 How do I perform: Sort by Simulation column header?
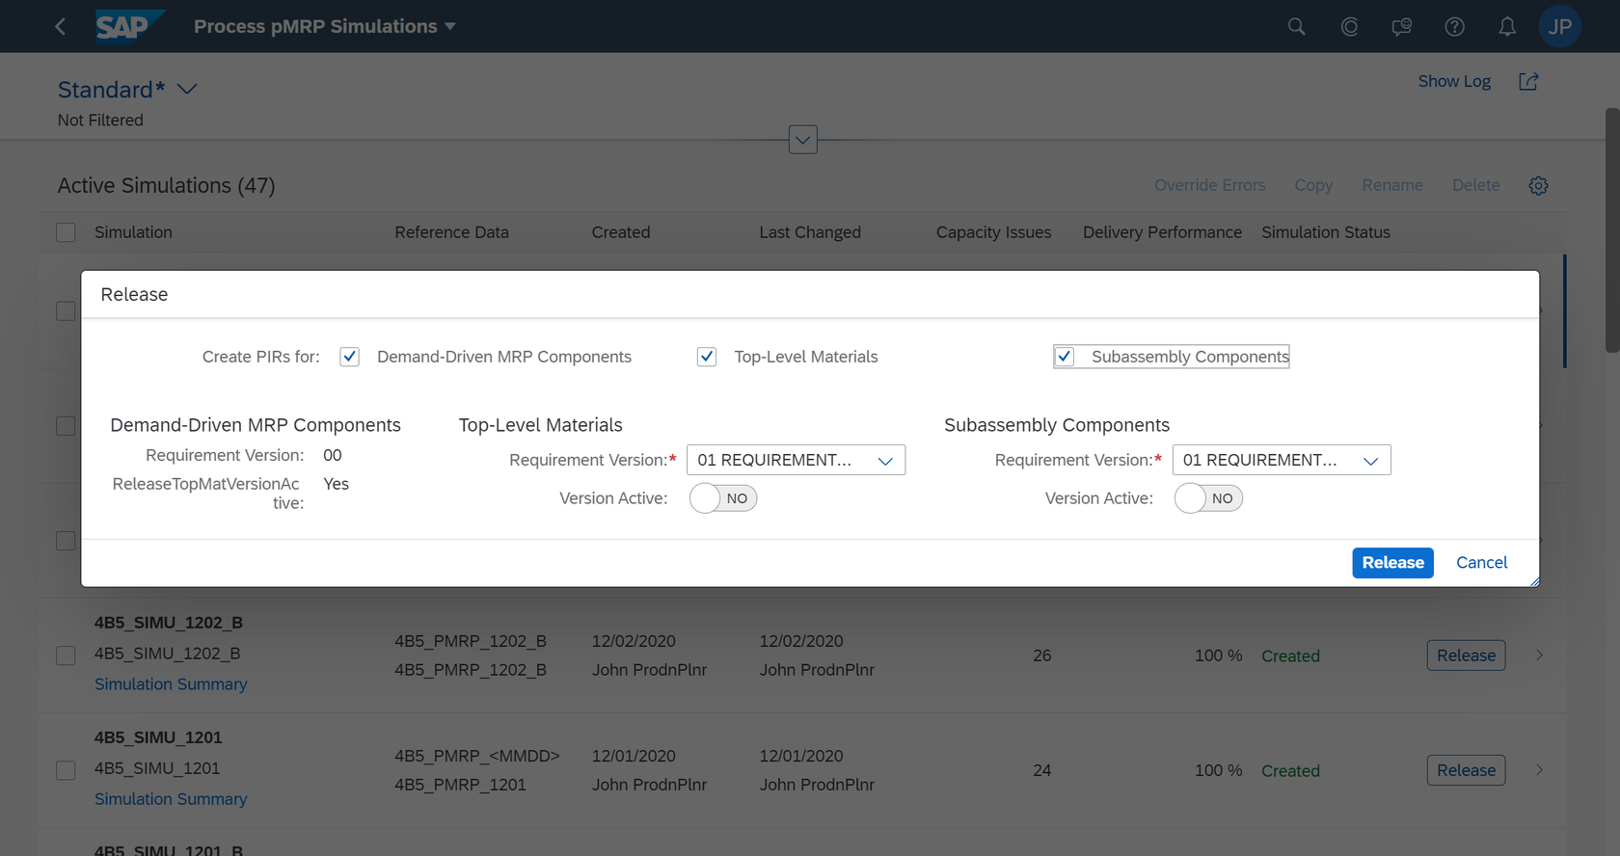click(133, 232)
